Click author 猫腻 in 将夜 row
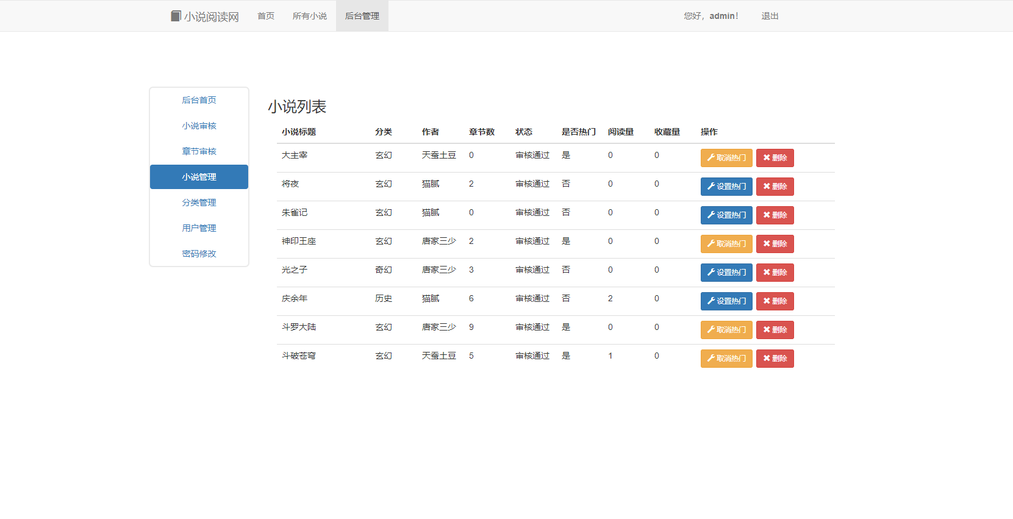This screenshot has height=519, width=1013. tap(431, 184)
